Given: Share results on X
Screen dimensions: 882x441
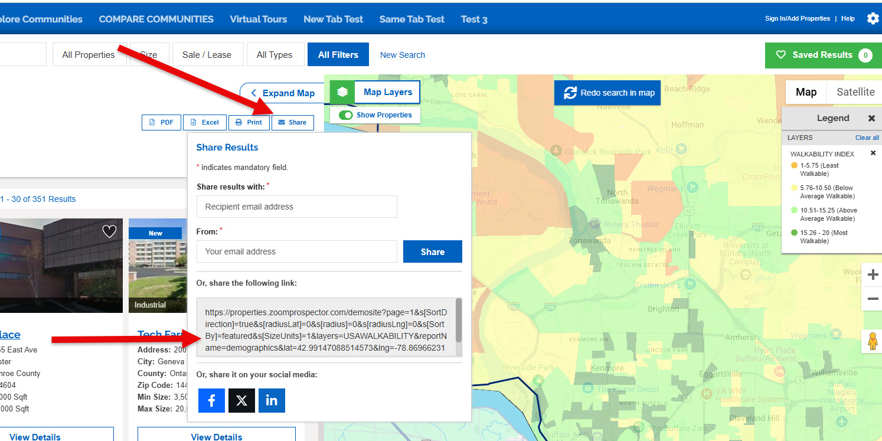Looking at the screenshot, I should 241,400.
